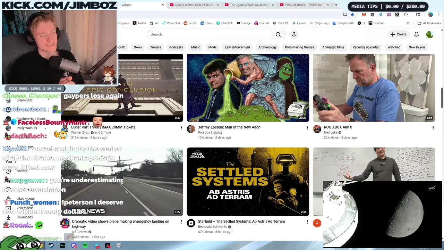Open Spotify from the taskbar
Screen dimensions: 444x250
click(85, 245)
